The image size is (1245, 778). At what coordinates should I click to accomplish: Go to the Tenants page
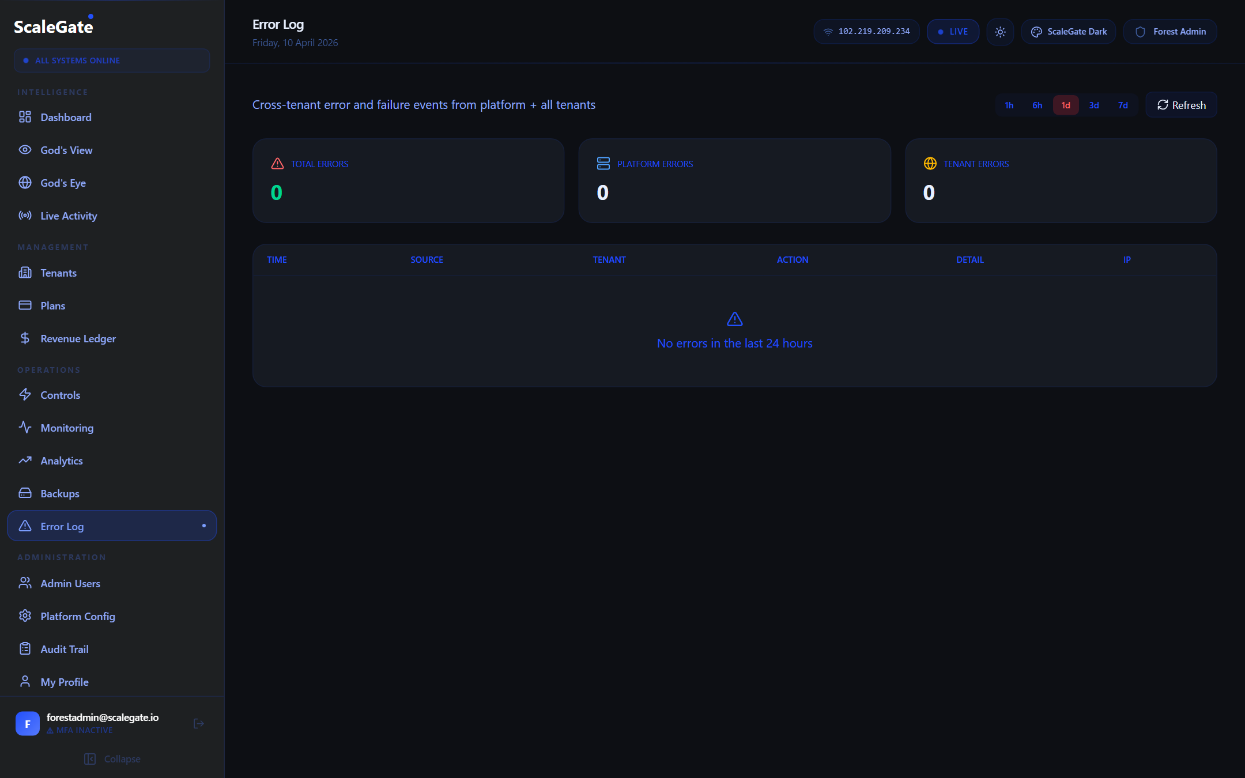58,273
